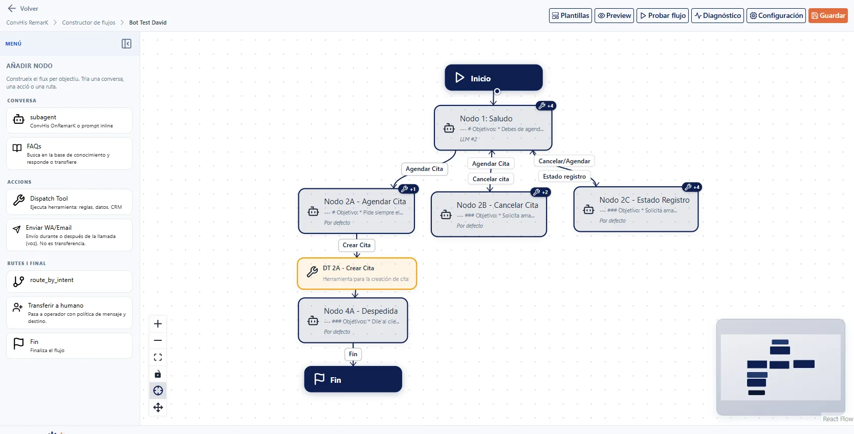
Task: Click the Cancelar cita edge label
Action: 491,179
